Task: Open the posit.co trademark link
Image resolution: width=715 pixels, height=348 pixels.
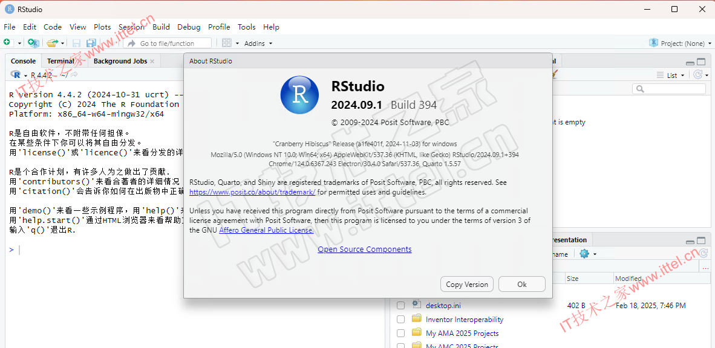Action: [252, 192]
